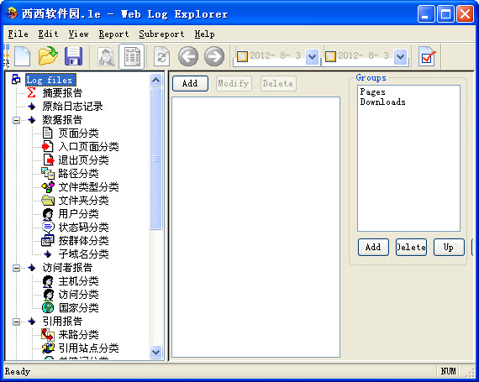Click the exit page icon of 退出页分类

[x=48, y=160]
